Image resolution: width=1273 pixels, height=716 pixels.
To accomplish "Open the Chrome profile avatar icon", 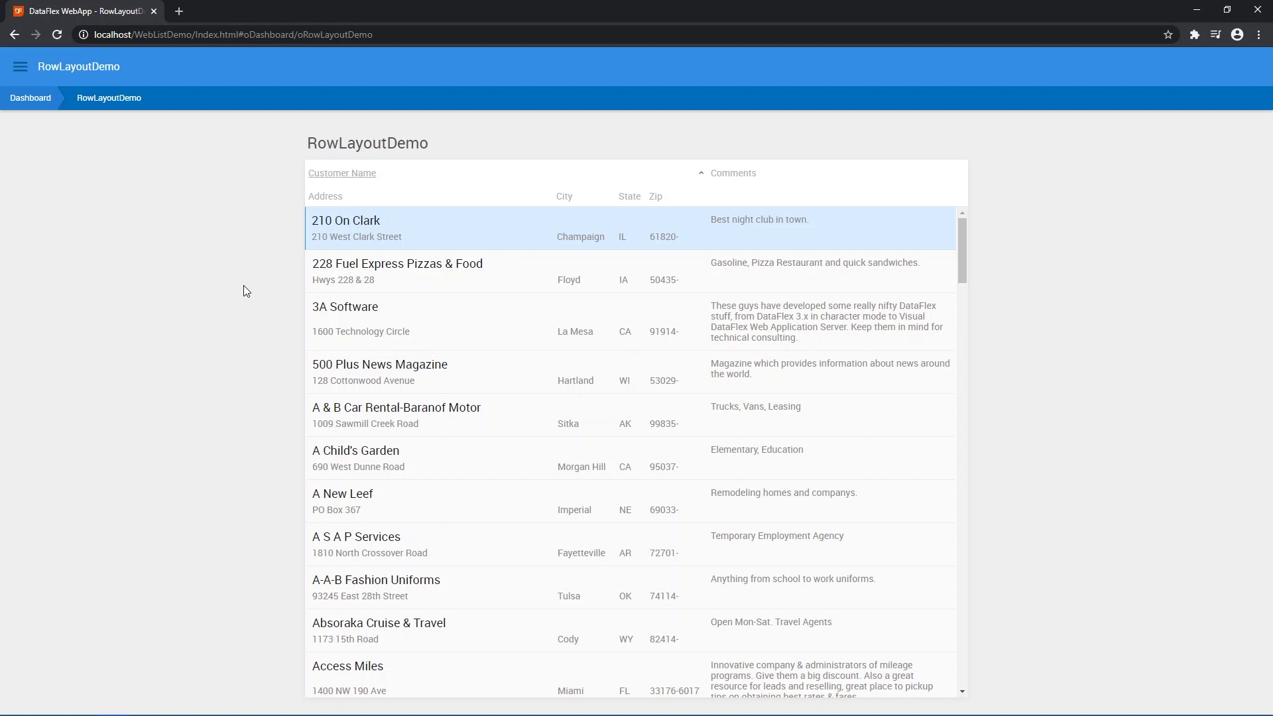I will click(x=1237, y=34).
